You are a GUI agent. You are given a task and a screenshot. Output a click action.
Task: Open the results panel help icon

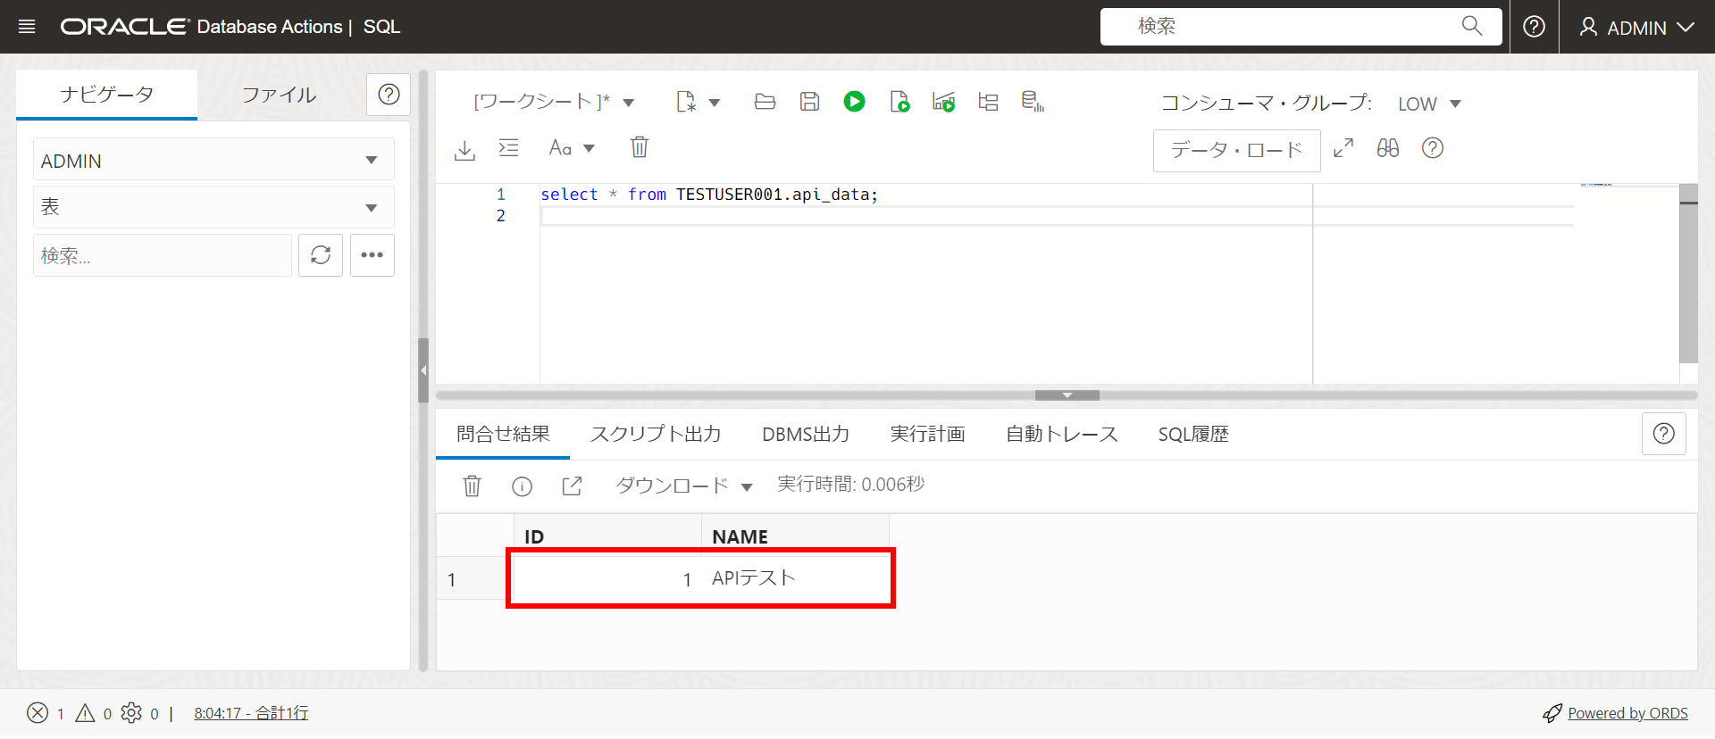coord(1663,434)
